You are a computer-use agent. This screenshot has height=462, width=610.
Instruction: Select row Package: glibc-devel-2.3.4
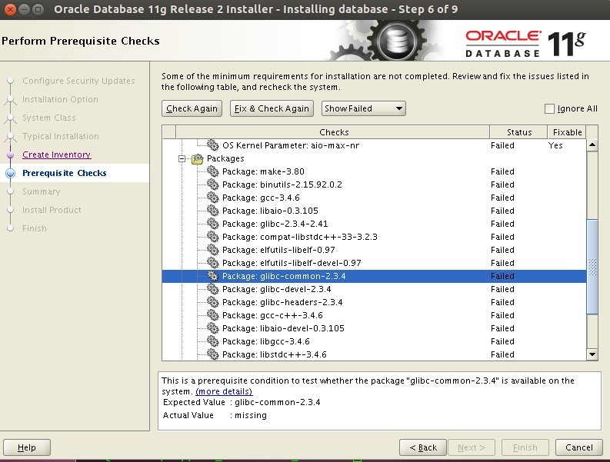[374, 289]
